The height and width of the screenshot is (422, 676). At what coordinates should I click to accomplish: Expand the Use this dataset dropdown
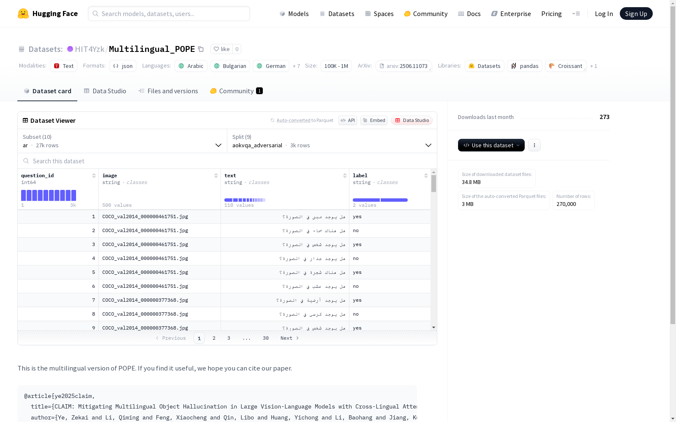coord(491,145)
